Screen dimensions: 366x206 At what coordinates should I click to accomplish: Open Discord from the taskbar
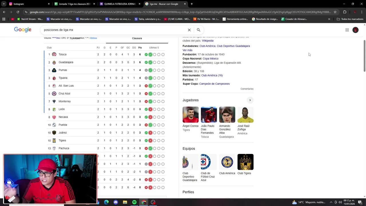116,202
